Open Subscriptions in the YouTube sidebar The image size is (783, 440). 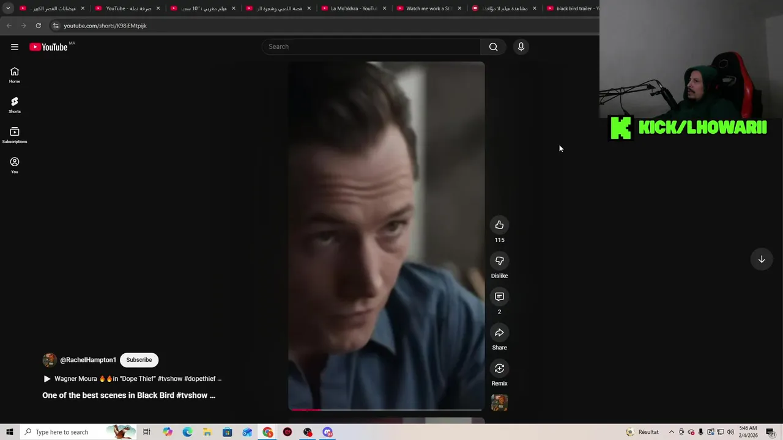click(15, 135)
